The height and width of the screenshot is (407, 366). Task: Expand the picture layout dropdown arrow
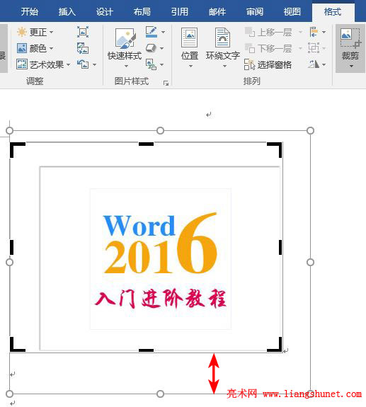tap(162, 64)
